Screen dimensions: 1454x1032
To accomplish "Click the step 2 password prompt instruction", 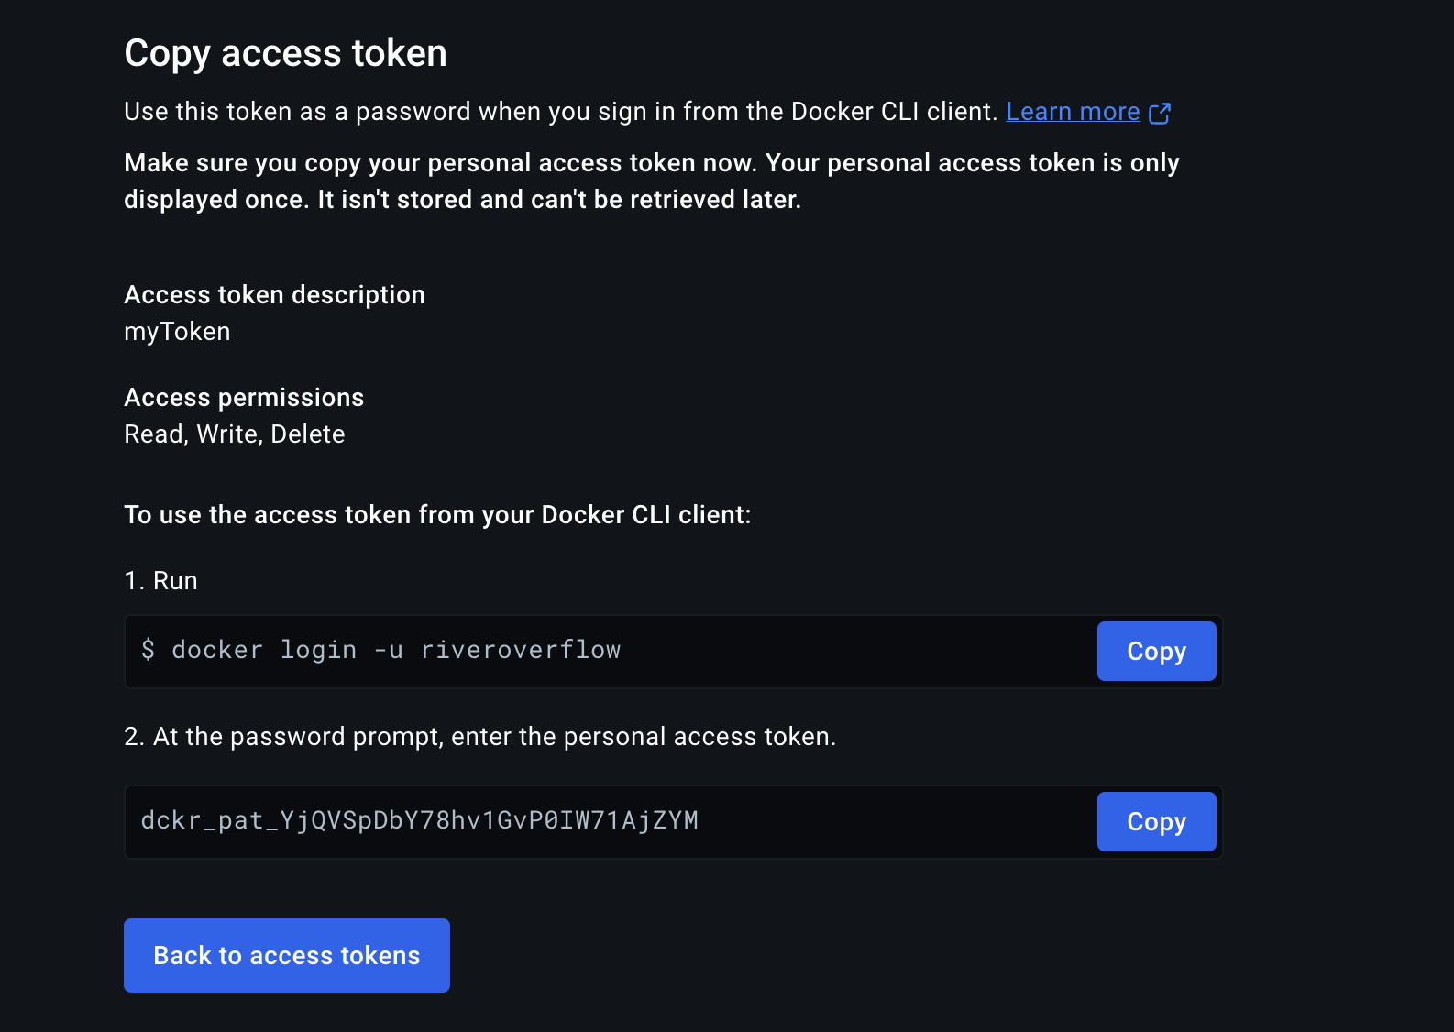I will pyautogui.click(x=479, y=737).
